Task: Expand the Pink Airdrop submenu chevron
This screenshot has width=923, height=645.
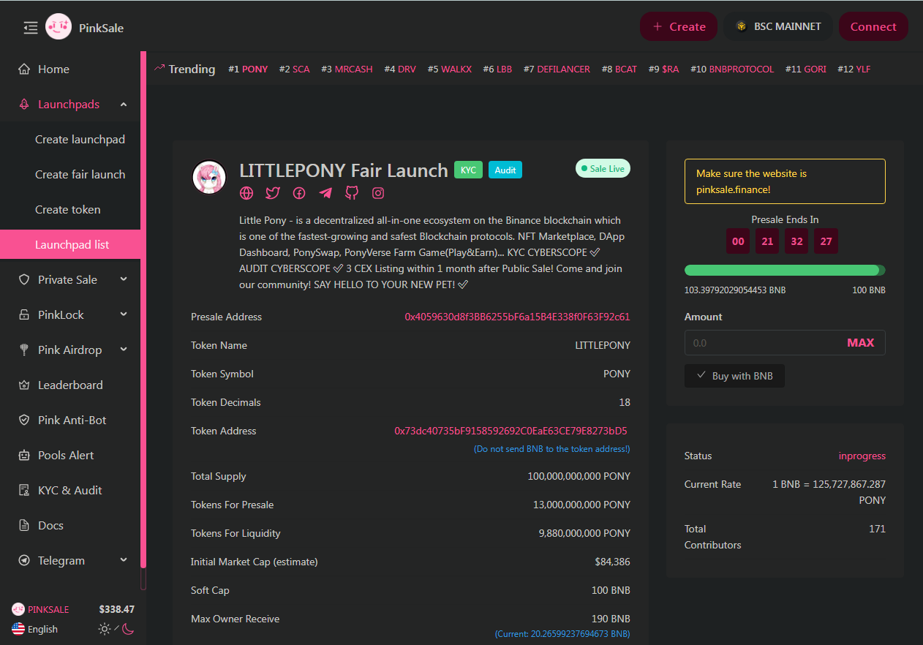Action: (124, 350)
